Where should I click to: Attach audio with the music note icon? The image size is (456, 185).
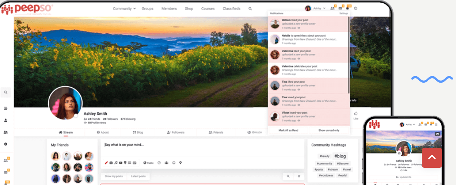click(x=116, y=163)
